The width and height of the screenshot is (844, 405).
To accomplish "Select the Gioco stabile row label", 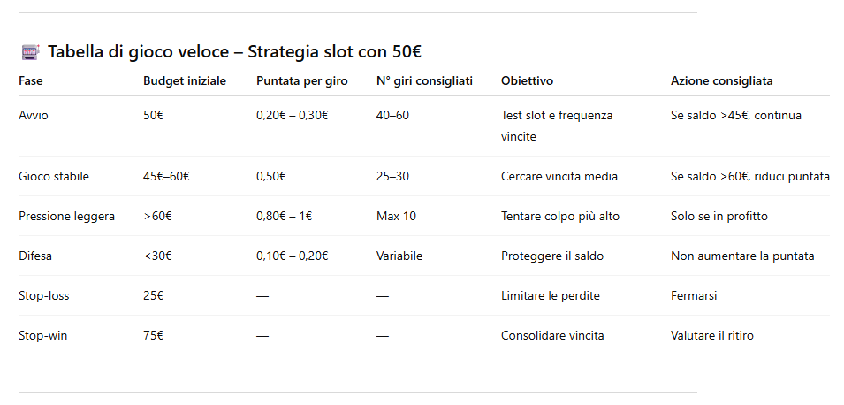I will click(x=54, y=177).
